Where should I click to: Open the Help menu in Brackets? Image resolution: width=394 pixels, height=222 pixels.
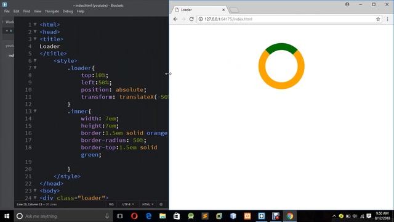coord(81,11)
